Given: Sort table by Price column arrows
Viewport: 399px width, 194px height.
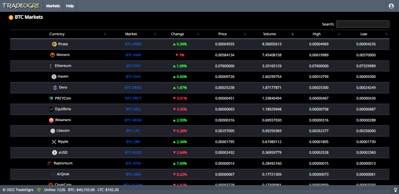Looking at the screenshot, I should [x=245, y=34].
